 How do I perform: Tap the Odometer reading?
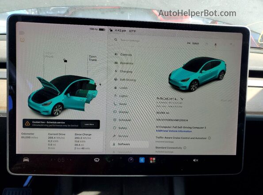[x=30, y=136]
